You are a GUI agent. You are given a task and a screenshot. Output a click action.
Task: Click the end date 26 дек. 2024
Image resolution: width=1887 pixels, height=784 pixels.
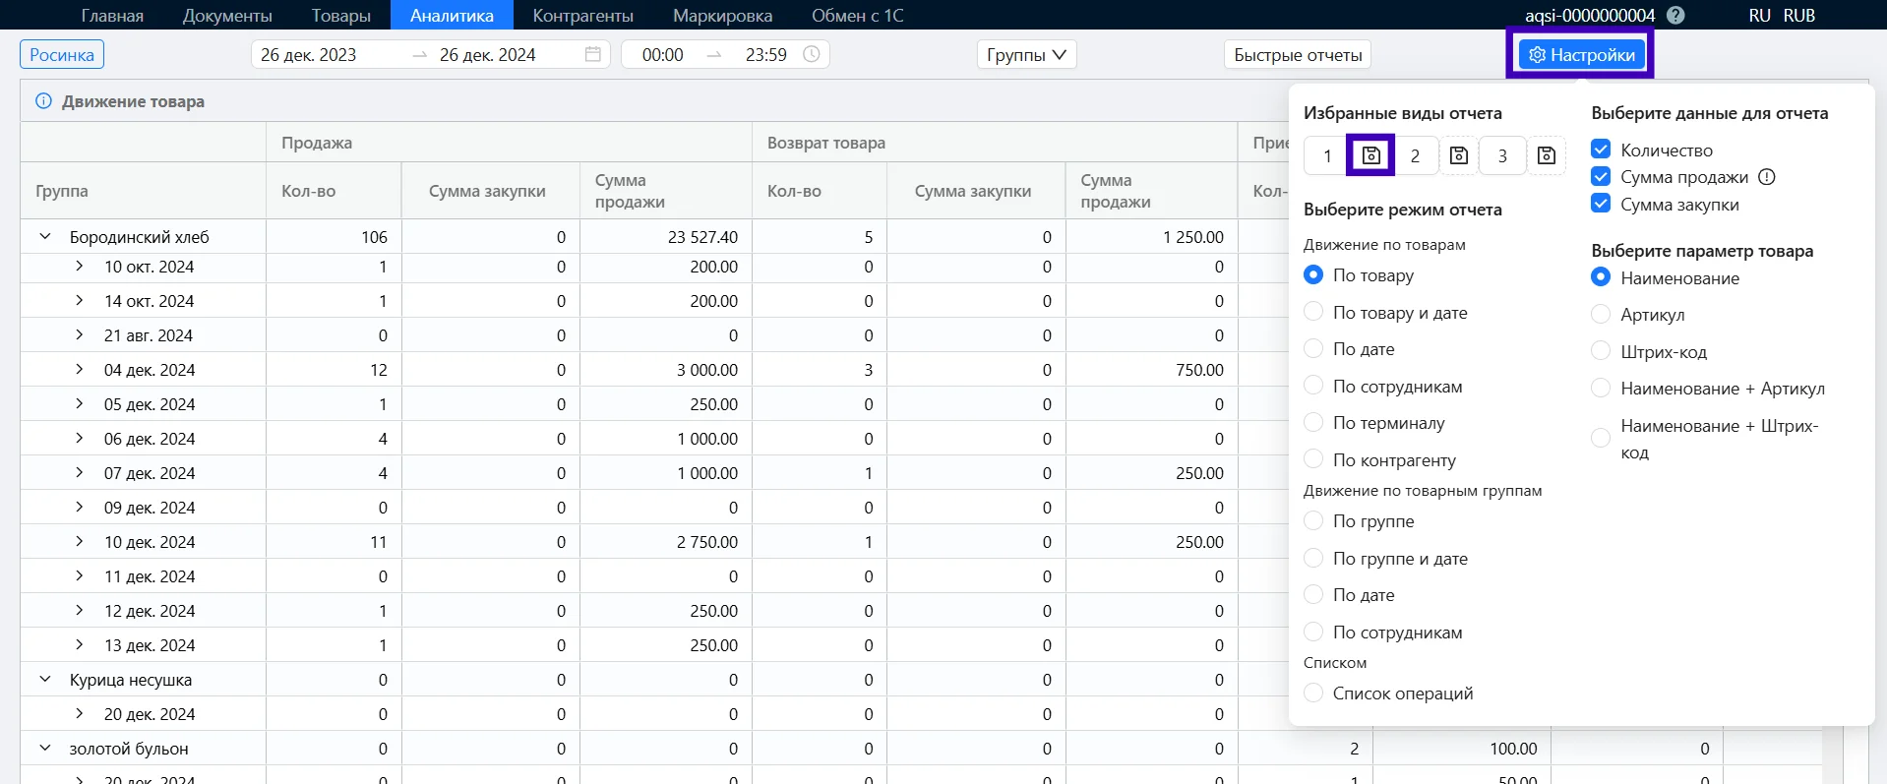pyautogui.click(x=488, y=54)
